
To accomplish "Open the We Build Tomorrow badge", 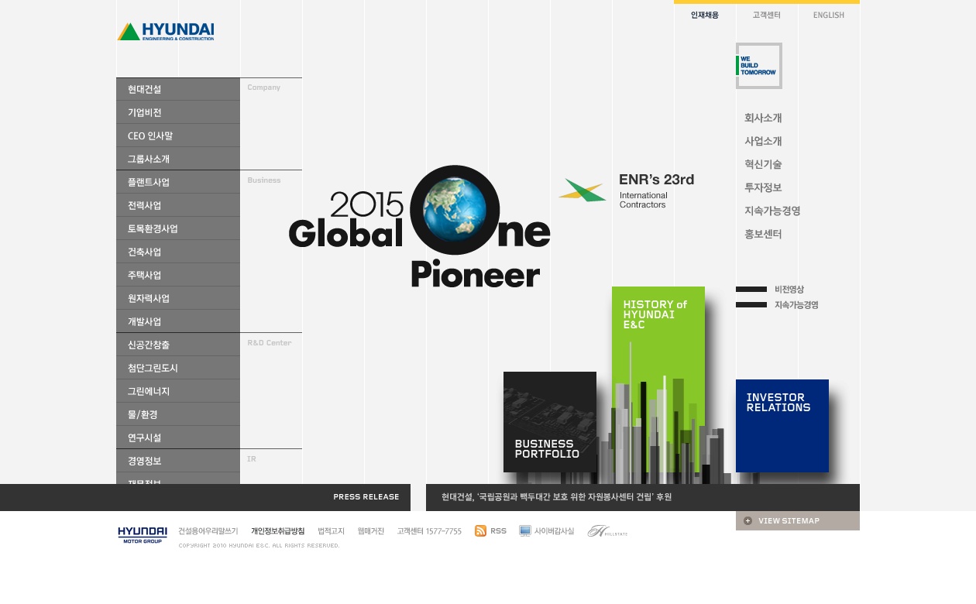I will (x=759, y=66).
